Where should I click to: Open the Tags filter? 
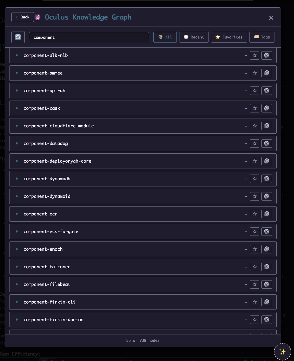[x=262, y=37]
